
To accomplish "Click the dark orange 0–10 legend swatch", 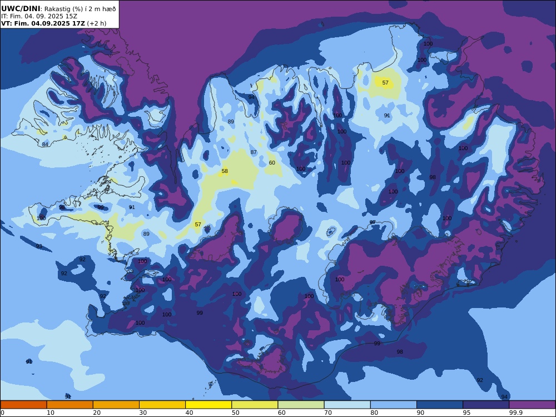I will pos(23,405).
